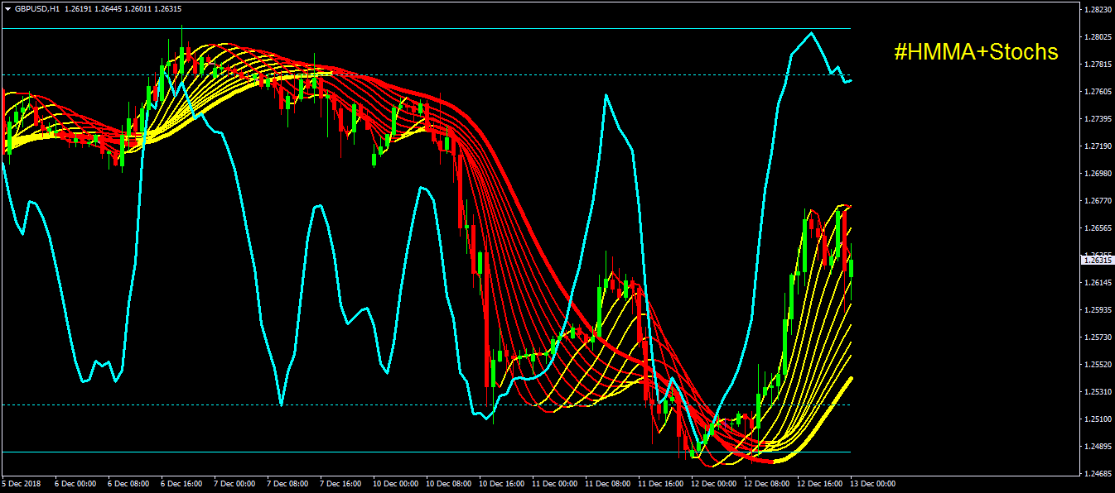Click the 1.27815 price axis label
Viewport: 1115px width, 493px height.
pyautogui.click(x=1098, y=65)
